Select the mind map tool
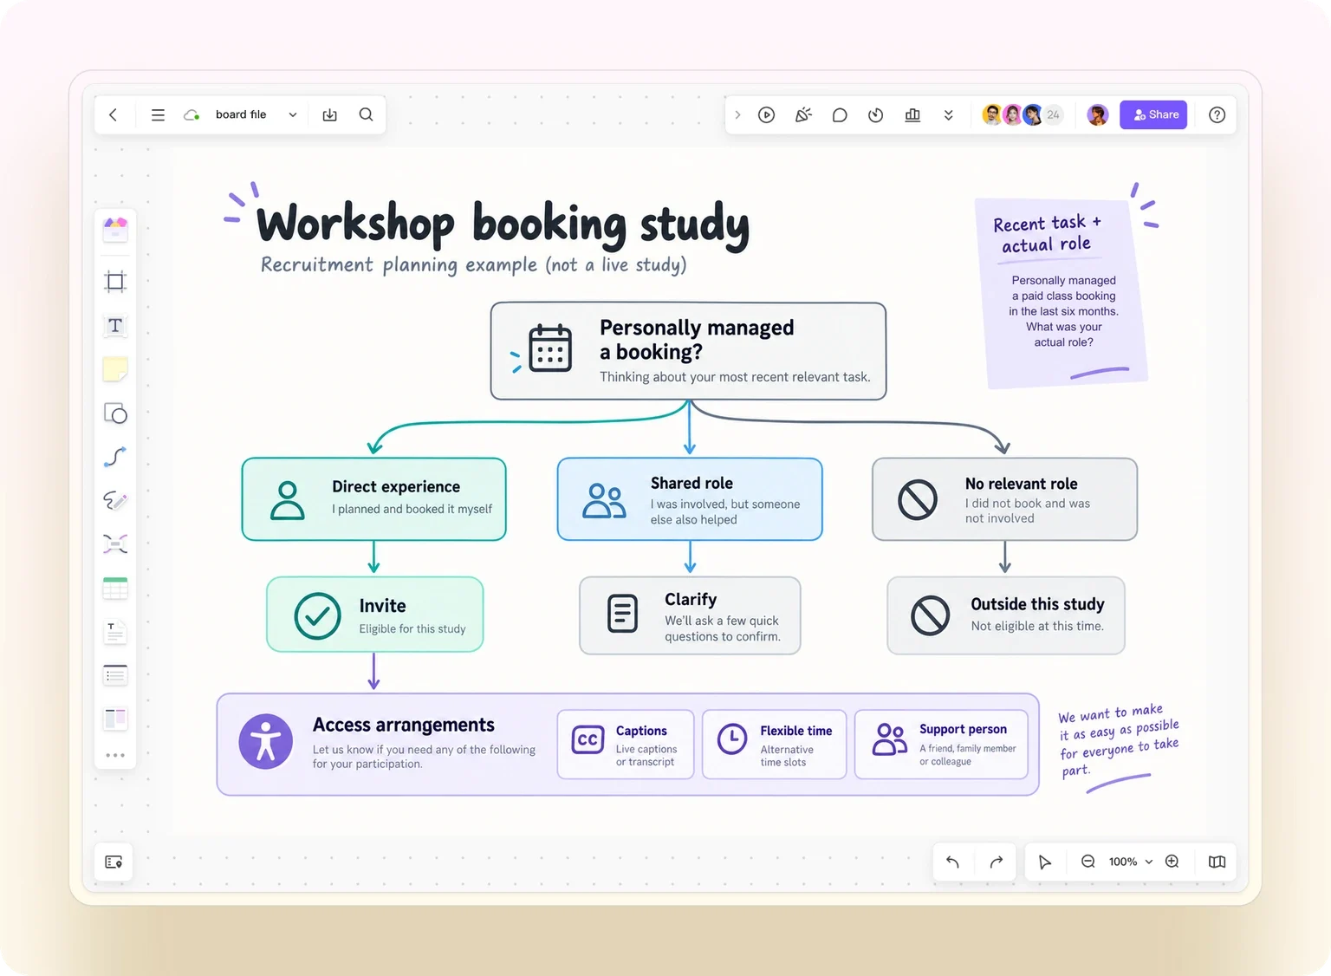The image size is (1331, 976). pos(115,544)
